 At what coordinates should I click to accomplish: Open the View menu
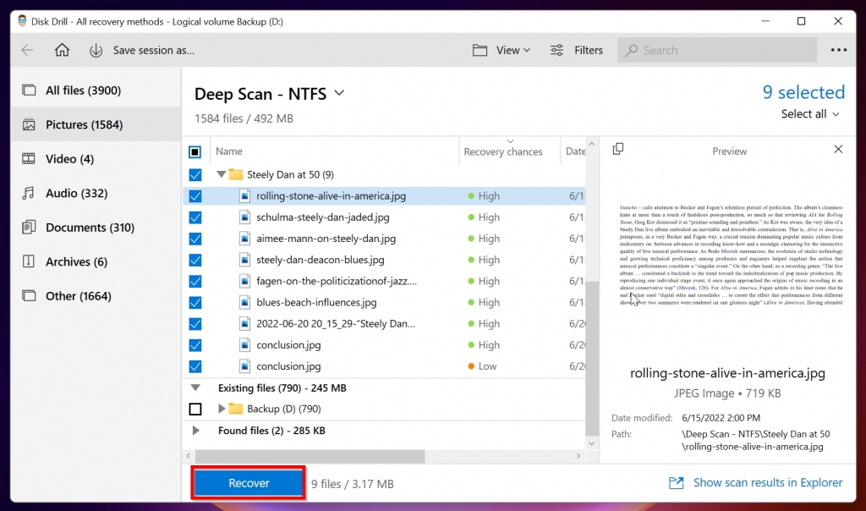pos(502,50)
